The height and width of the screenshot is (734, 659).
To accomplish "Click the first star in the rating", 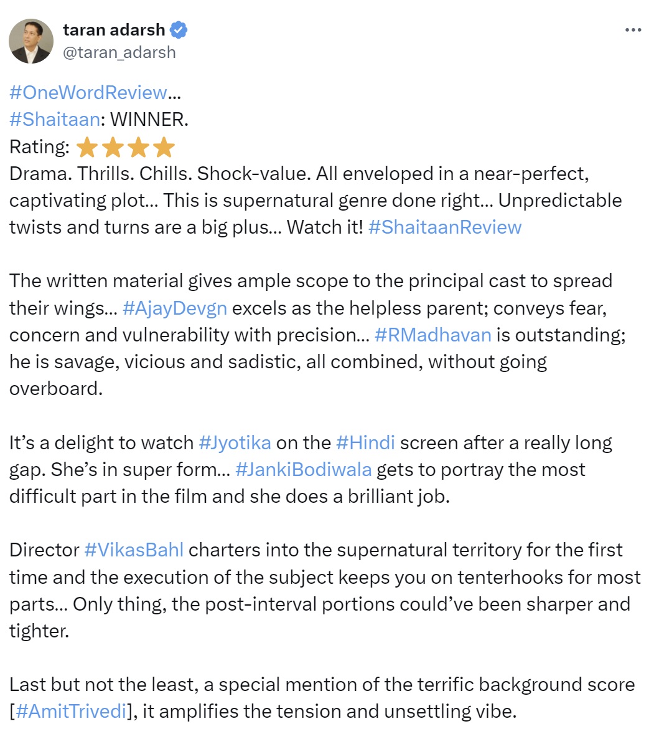I will click(86, 146).
